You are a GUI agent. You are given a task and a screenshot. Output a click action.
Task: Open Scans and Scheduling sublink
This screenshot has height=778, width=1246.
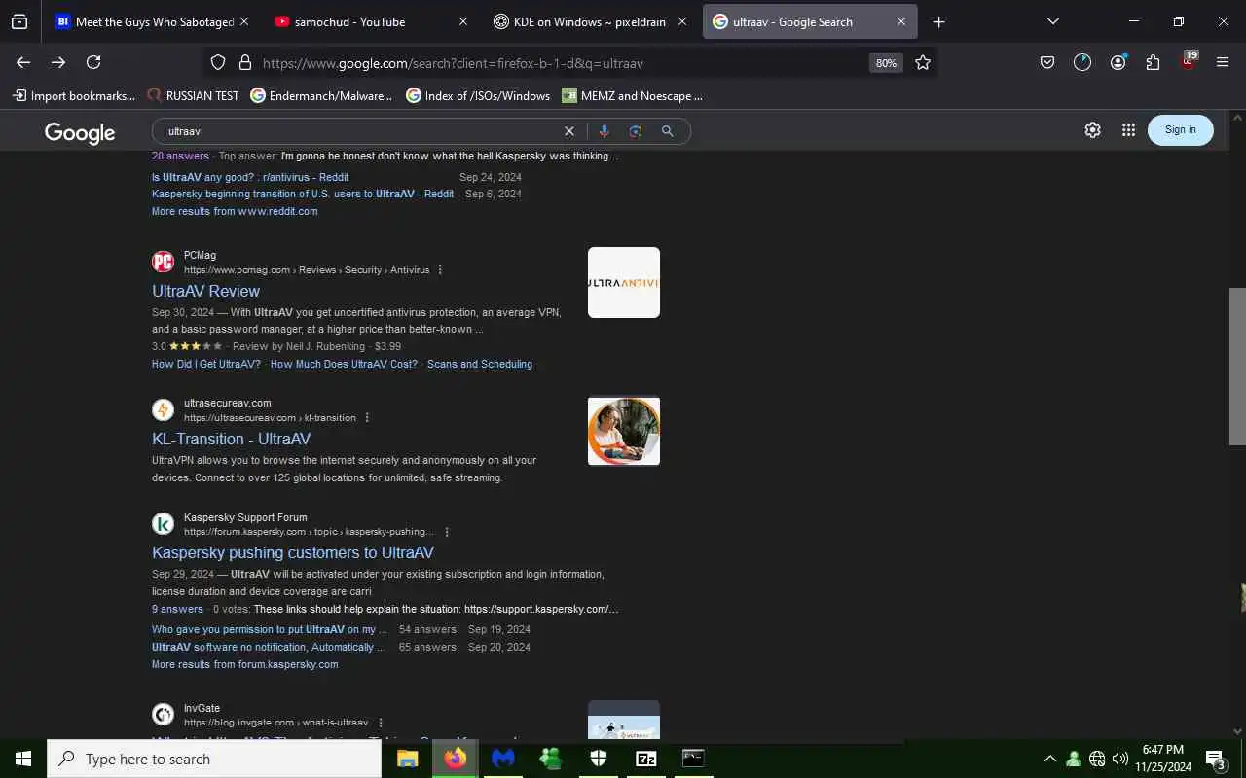[480, 364]
